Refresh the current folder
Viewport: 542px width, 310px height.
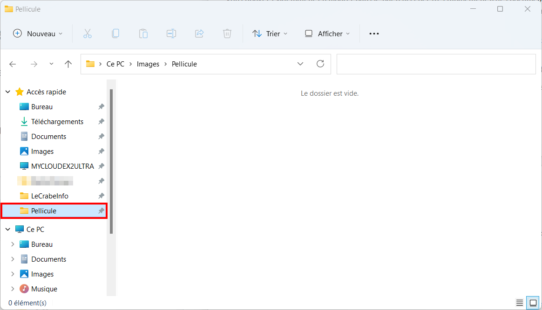320,64
